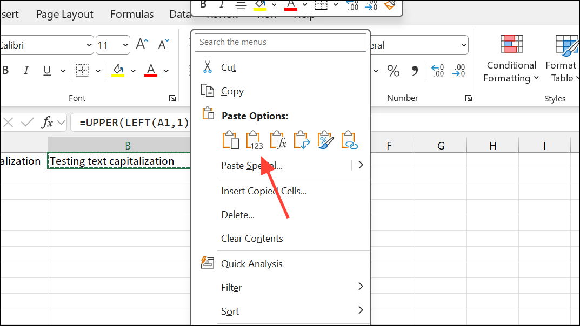Expand the Filter submenu

pos(361,287)
